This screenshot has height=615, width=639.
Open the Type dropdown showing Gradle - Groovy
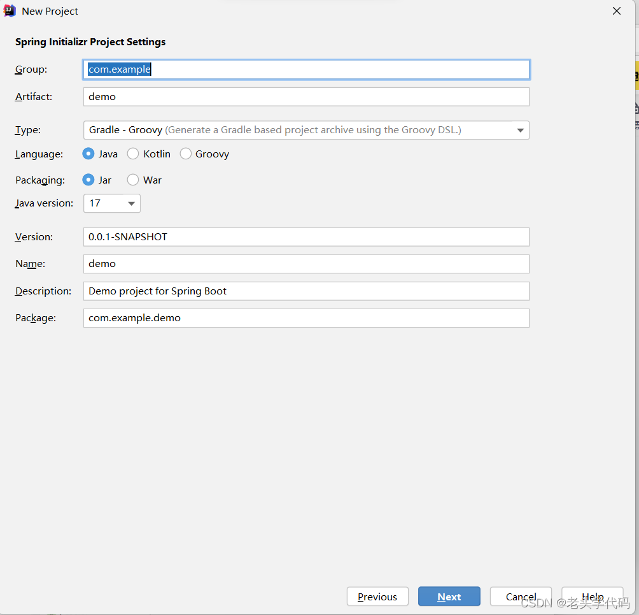click(307, 130)
